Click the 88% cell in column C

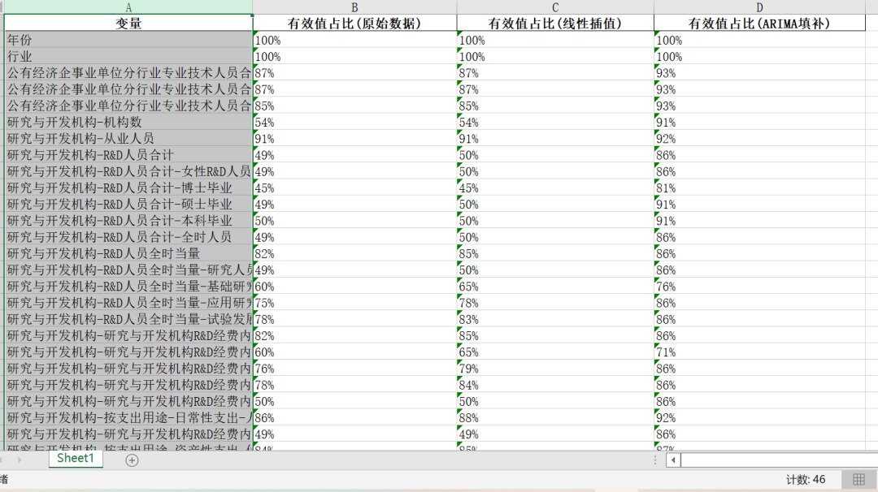click(x=555, y=417)
